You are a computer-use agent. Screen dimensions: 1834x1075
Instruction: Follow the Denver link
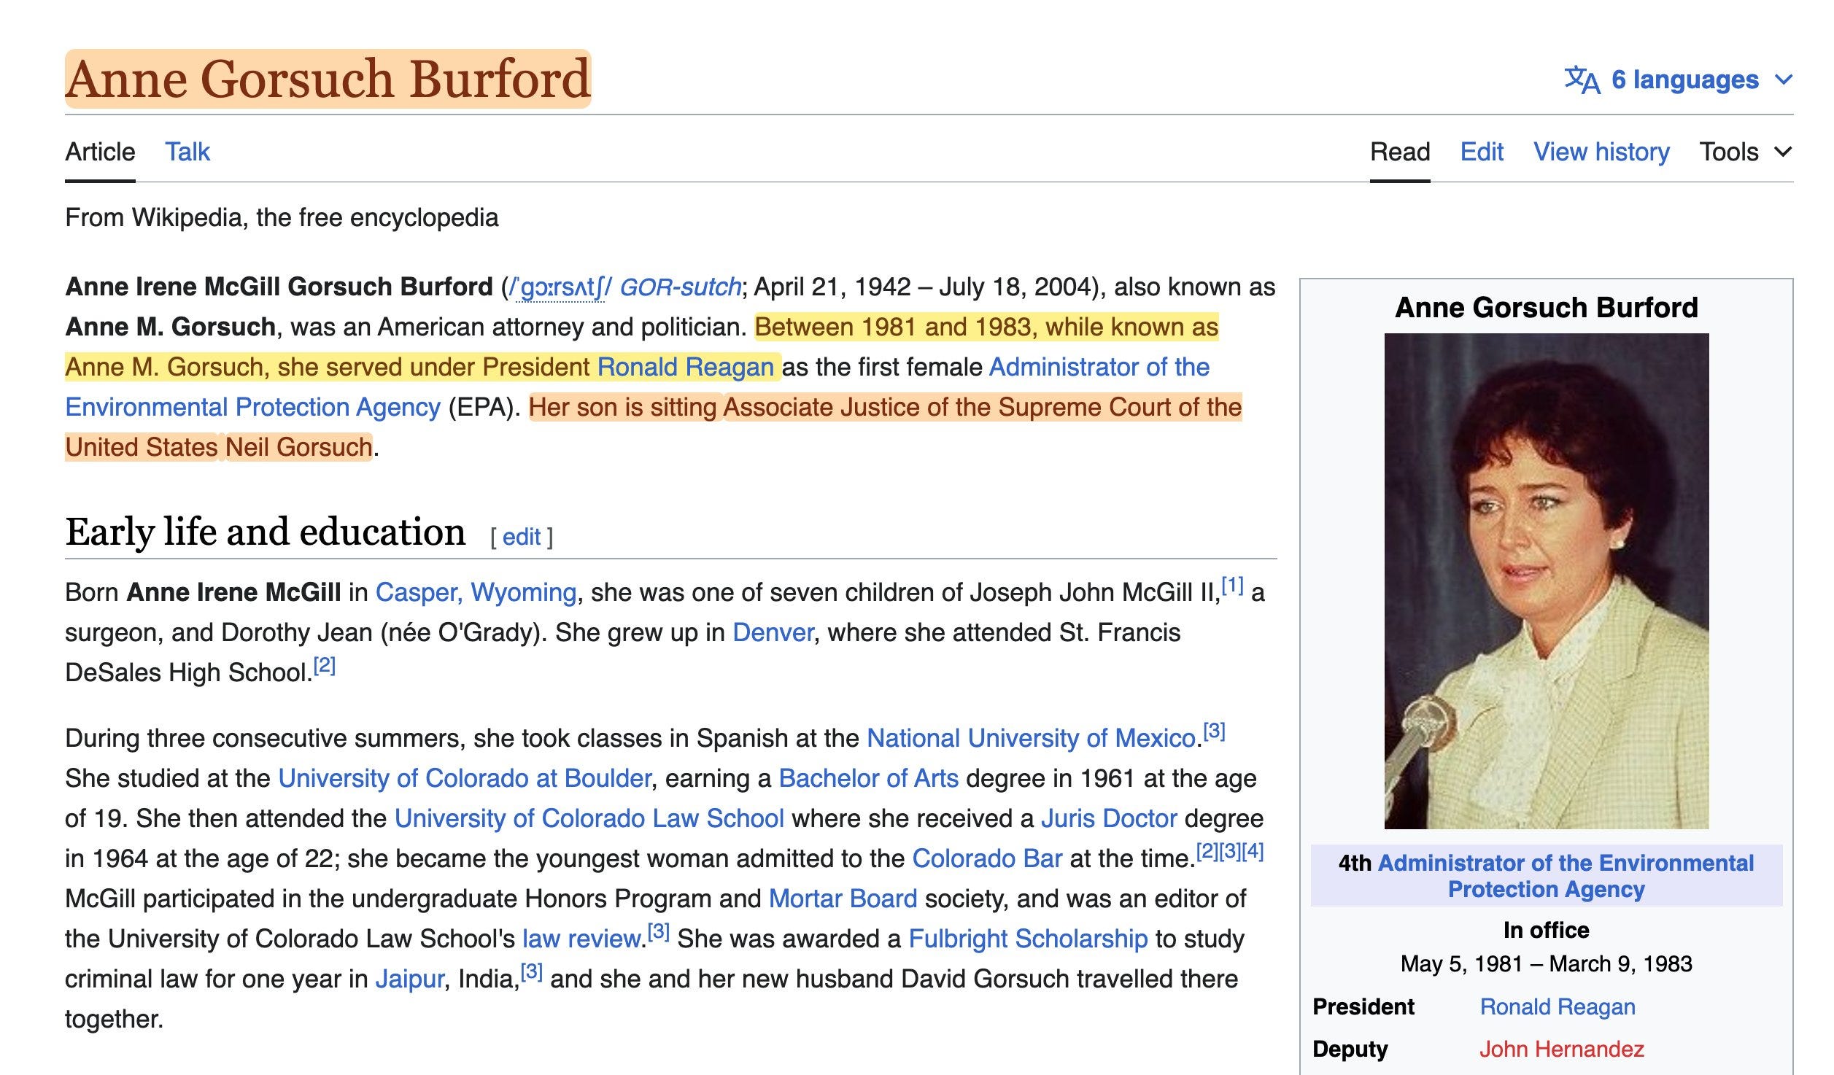(773, 632)
